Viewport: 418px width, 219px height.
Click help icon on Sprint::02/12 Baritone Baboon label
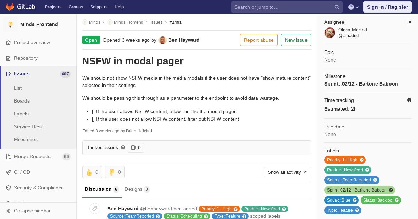coord(391,190)
